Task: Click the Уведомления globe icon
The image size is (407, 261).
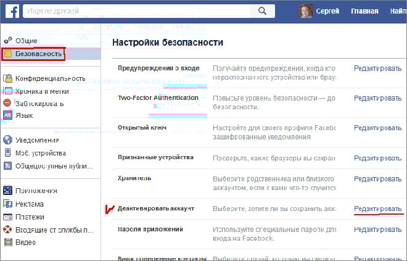Action: [8, 139]
